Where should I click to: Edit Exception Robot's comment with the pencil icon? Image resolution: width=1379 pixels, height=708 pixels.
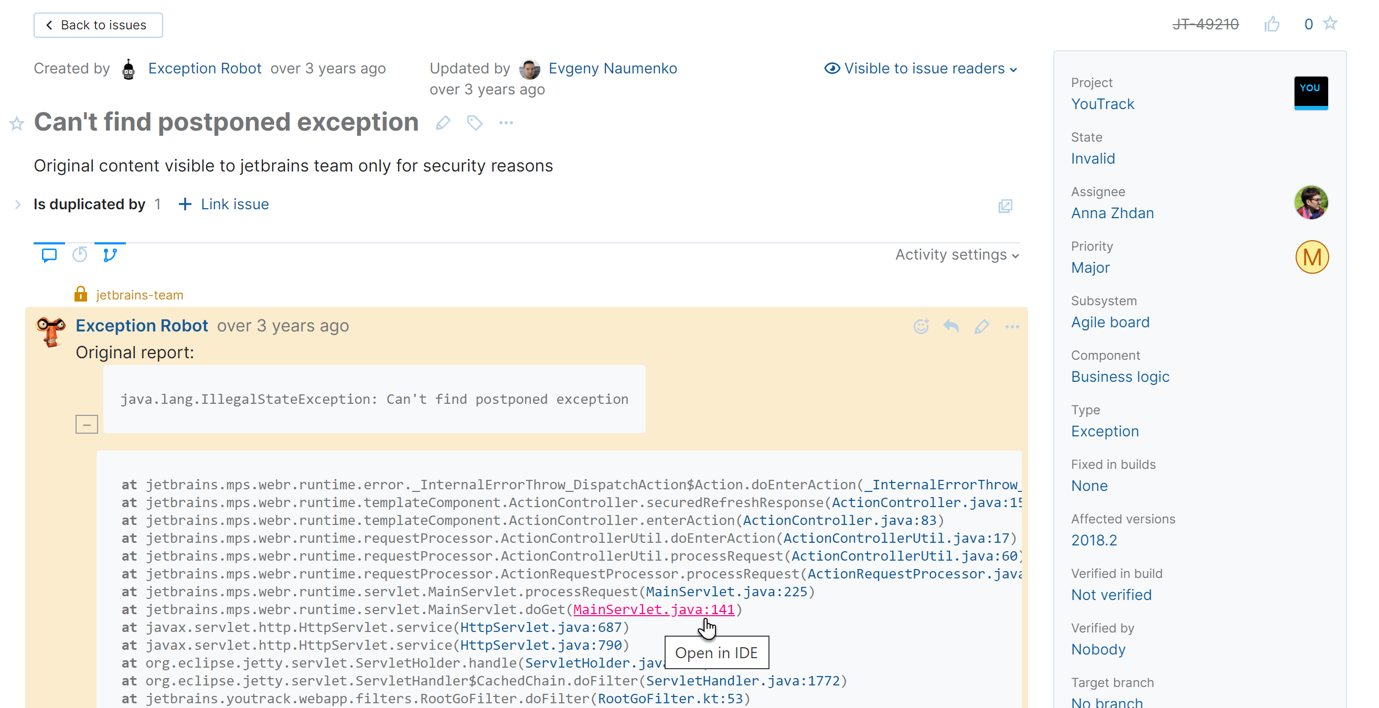tap(982, 326)
